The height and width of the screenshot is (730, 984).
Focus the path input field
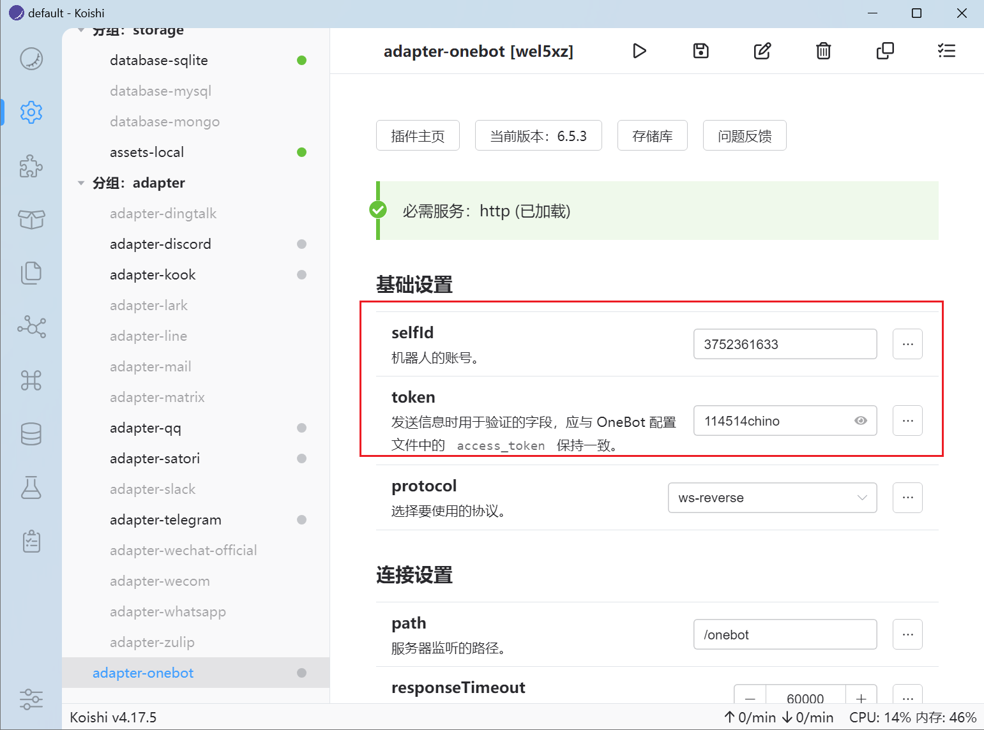coord(785,634)
